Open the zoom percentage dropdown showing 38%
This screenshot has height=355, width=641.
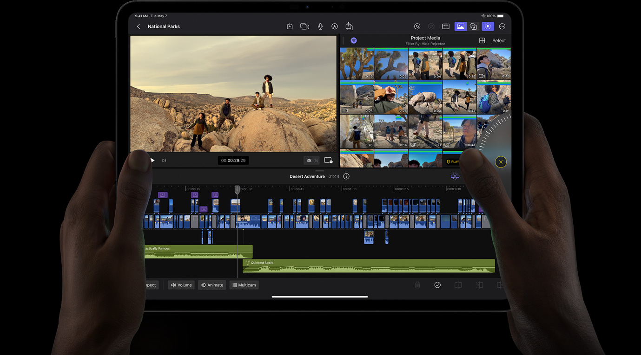(311, 160)
